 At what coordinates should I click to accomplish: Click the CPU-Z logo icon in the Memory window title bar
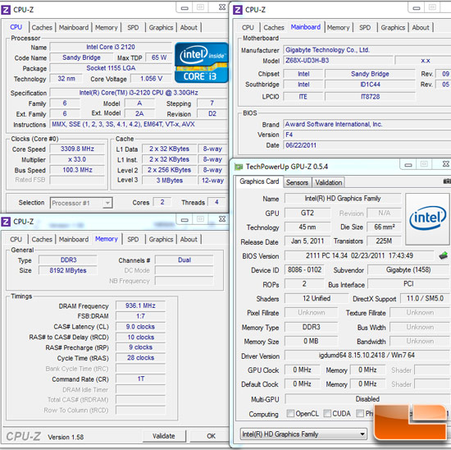(x=6, y=222)
